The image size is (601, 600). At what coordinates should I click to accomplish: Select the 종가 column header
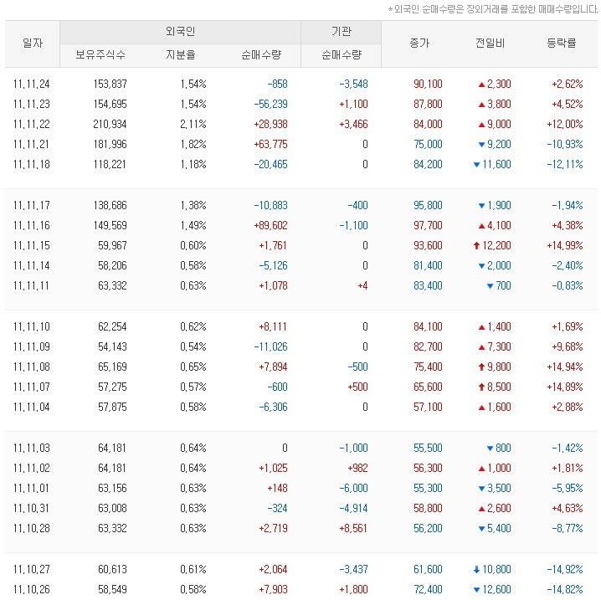tap(419, 44)
